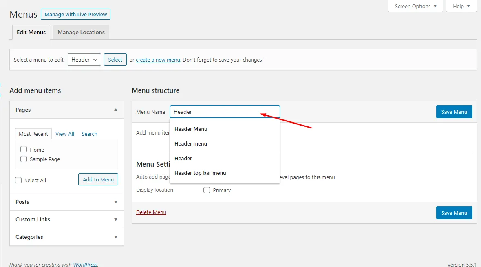Image resolution: width=481 pixels, height=267 pixels.
Task: Collapse the Pages panel arrow
Action: (x=116, y=110)
